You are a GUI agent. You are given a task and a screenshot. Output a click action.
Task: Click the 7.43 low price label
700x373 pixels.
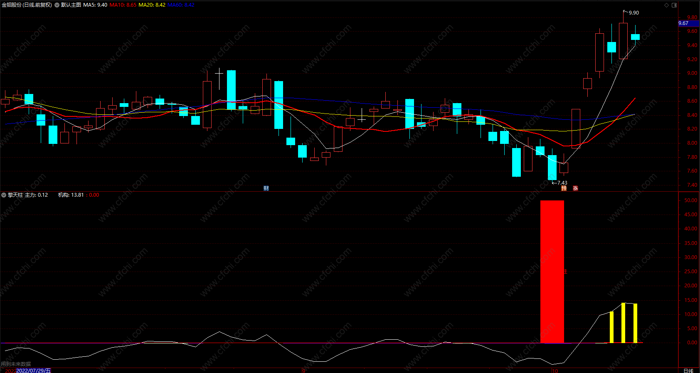562,183
